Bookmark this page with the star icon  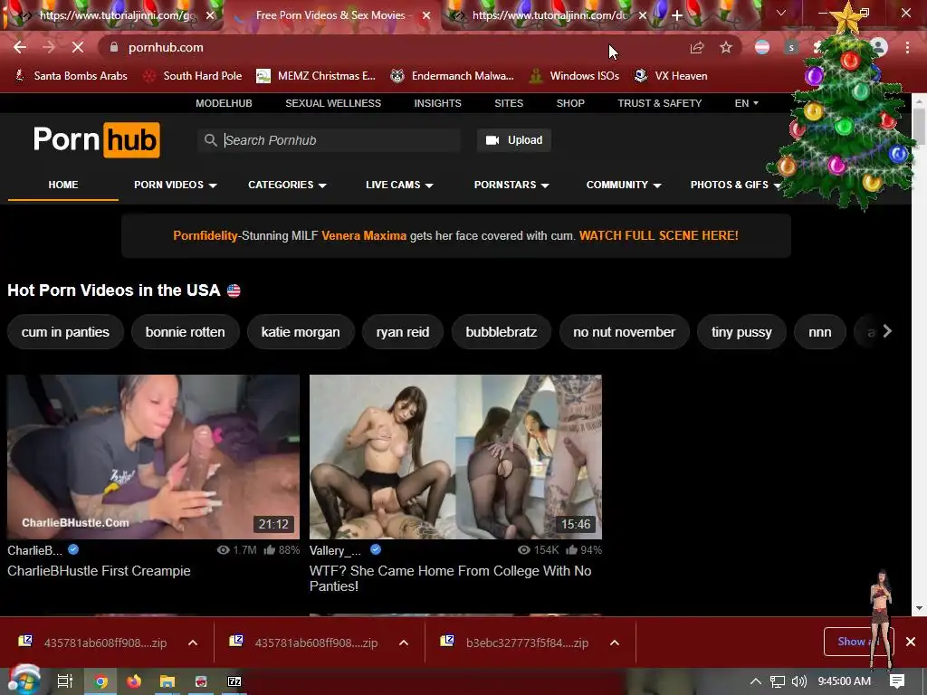coord(726,47)
